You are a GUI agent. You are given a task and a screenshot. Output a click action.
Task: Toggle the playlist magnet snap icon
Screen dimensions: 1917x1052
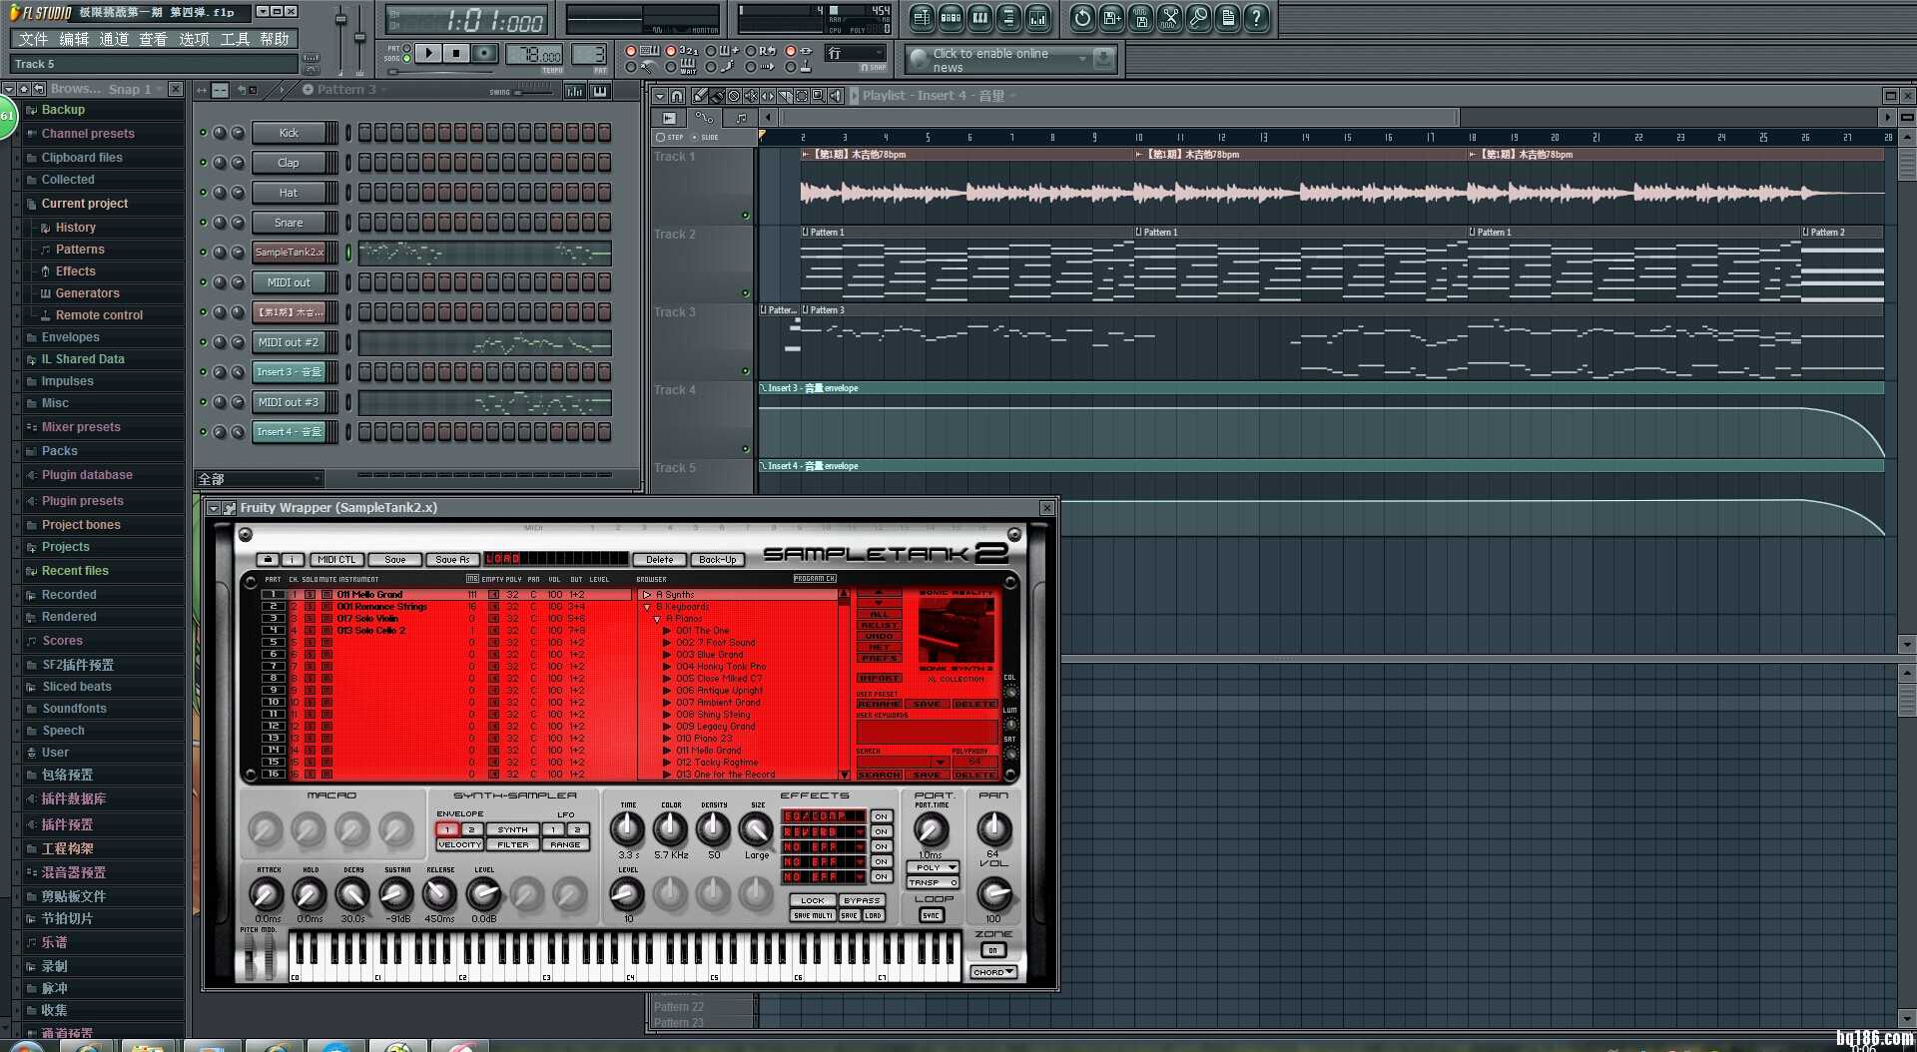677,96
